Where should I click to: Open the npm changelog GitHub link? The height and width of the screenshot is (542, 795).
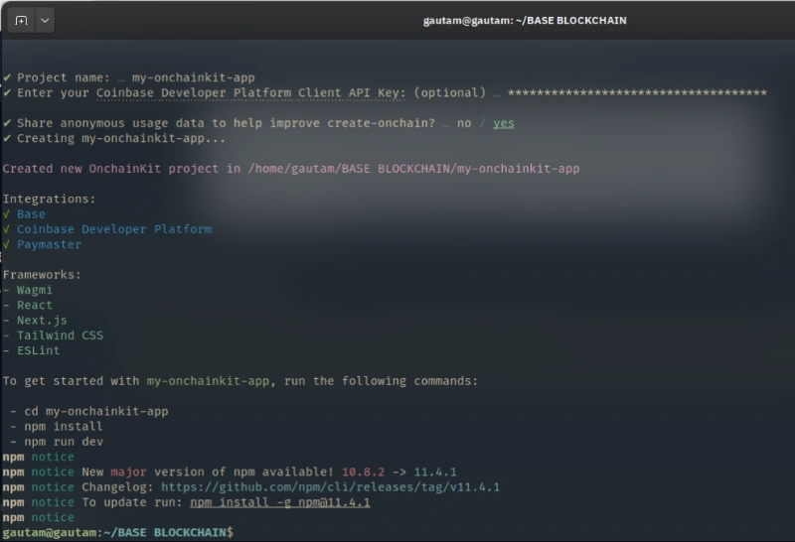[x=330, y=487]
